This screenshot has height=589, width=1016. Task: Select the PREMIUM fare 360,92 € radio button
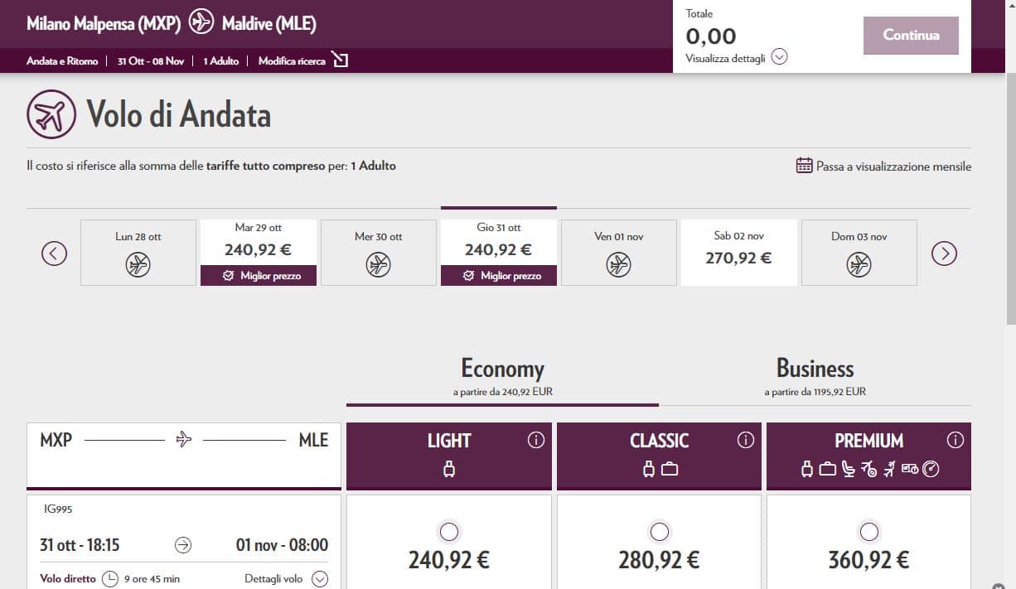(868, 531)
